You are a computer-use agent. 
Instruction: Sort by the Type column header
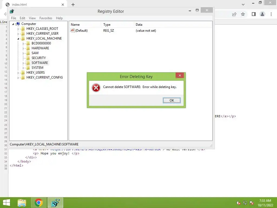coord(117,25)
